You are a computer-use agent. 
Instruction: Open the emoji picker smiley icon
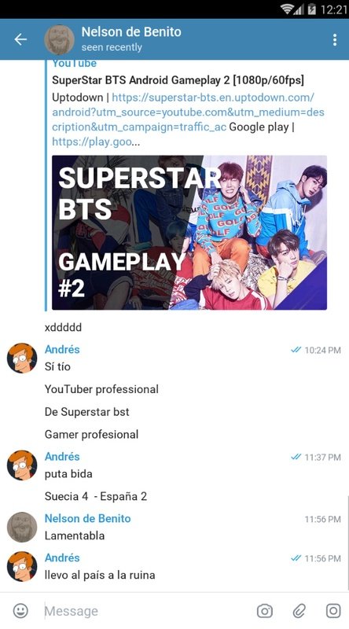pos(20,611)
